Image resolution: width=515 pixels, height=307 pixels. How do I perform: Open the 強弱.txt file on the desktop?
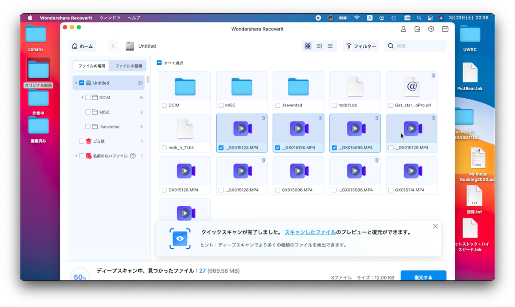point(474,196)
